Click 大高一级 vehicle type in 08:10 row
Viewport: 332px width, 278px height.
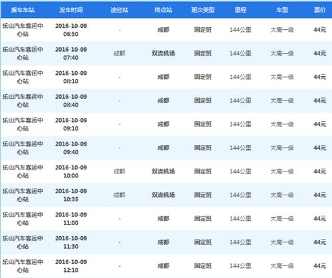pyautogui.click(x=282, y=77)
